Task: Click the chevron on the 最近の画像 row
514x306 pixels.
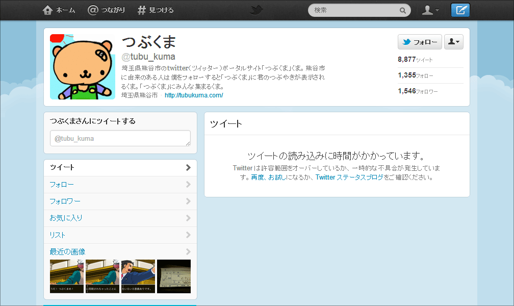Action: pyautogui.click(x=188, y=251)
